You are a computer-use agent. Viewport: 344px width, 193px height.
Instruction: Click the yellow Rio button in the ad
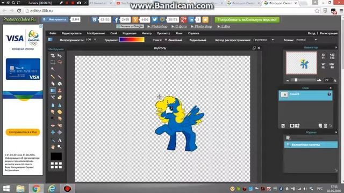click(x=23, y=132)
